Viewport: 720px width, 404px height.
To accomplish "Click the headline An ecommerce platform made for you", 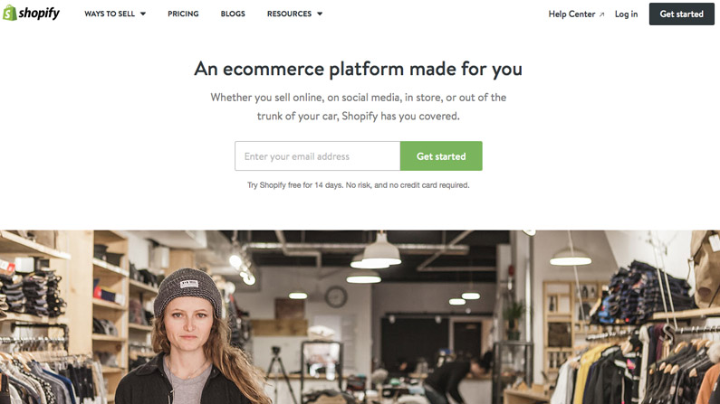I will (358, 70).
